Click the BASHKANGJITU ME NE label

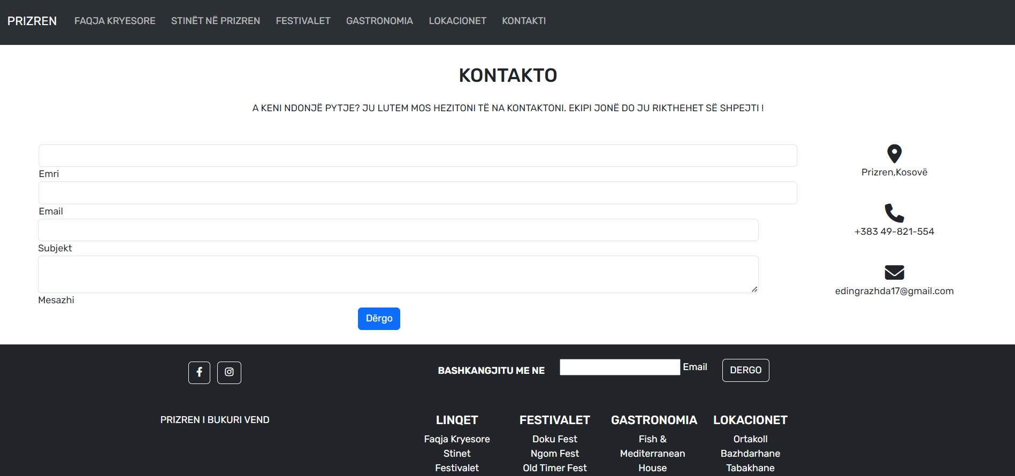click(491, 371)
